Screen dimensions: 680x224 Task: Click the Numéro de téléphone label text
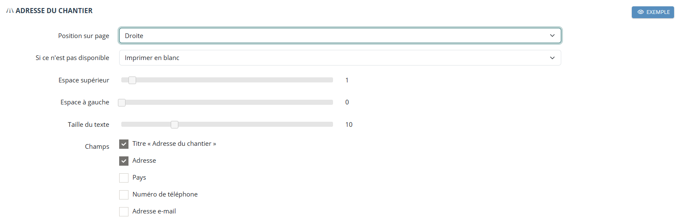pyautogui.click(x=165, y=194)
